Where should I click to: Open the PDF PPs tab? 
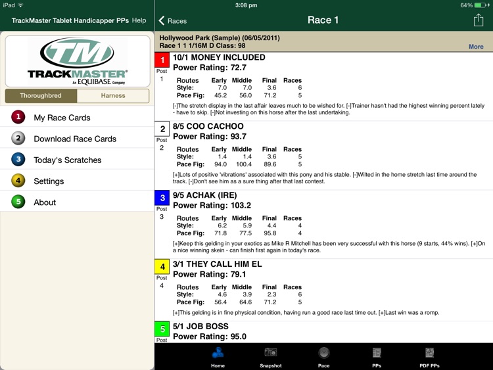pyautogui.click(x=429, y=357)
